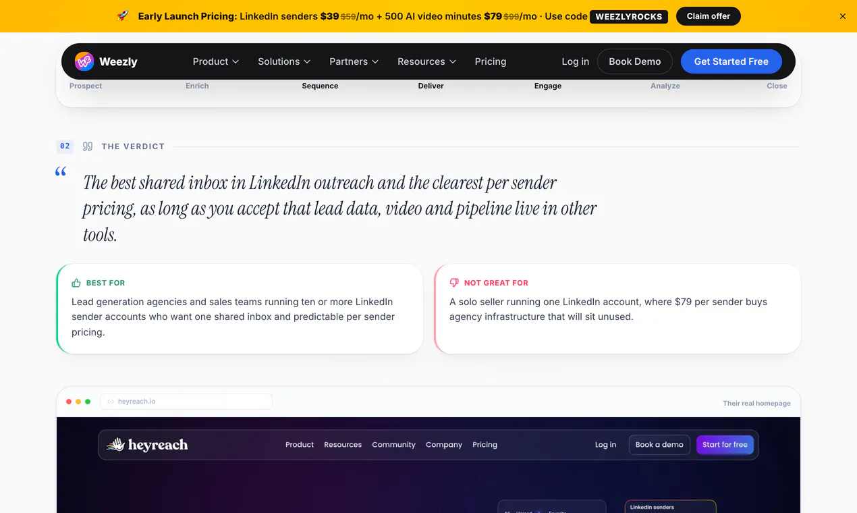
Task: Click the link icon in heyreach.io bar
Action: click(111, 402)
